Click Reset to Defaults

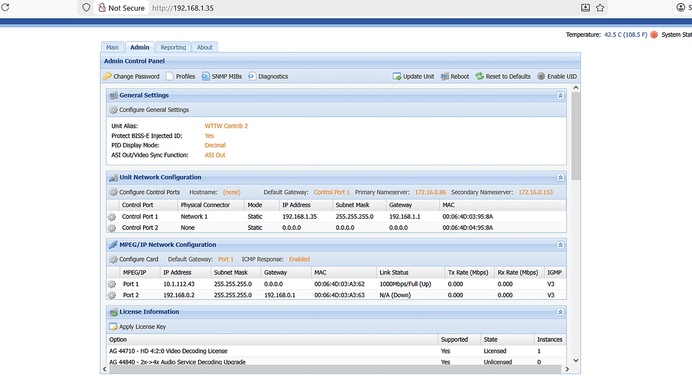pos(503,76)
